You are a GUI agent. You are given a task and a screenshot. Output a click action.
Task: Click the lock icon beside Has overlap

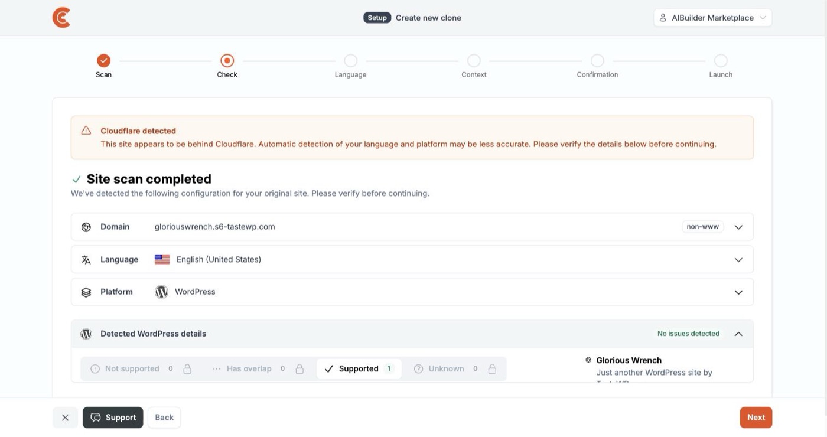pos(299,368)
